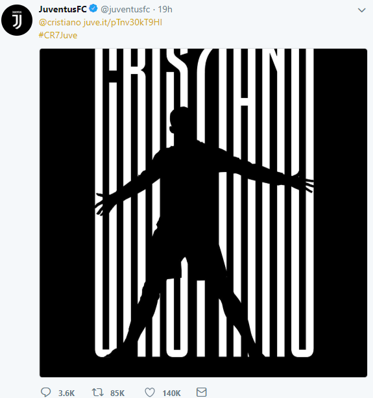Open the #CR7Juve hashtag

pos(58,35)
